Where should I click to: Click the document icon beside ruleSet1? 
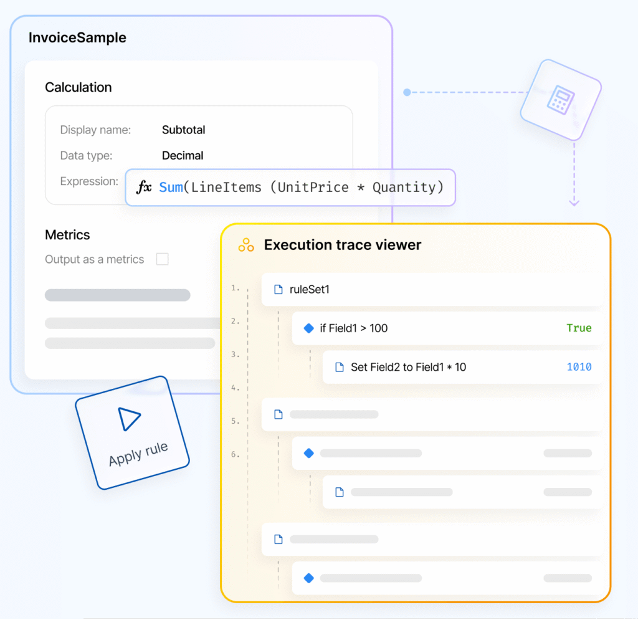tap(279, 289)
